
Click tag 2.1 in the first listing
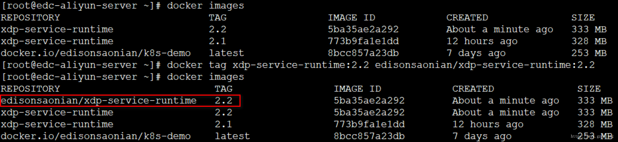218,41
